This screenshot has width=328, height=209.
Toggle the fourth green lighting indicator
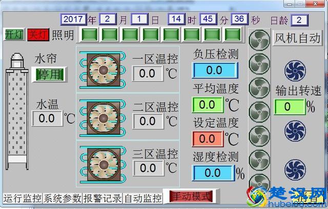pos(151,35)
